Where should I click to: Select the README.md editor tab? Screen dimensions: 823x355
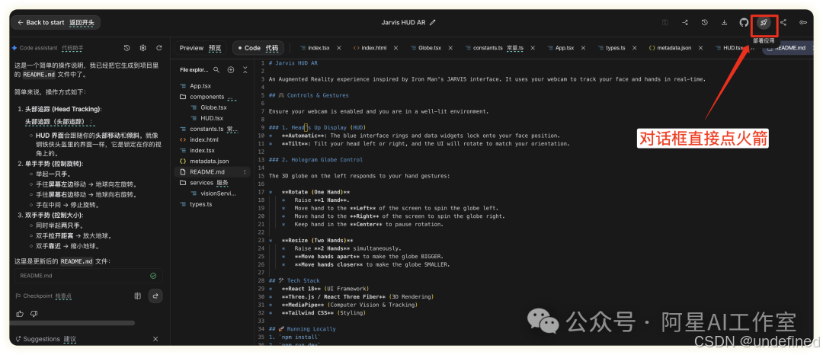tap(789, 48)
